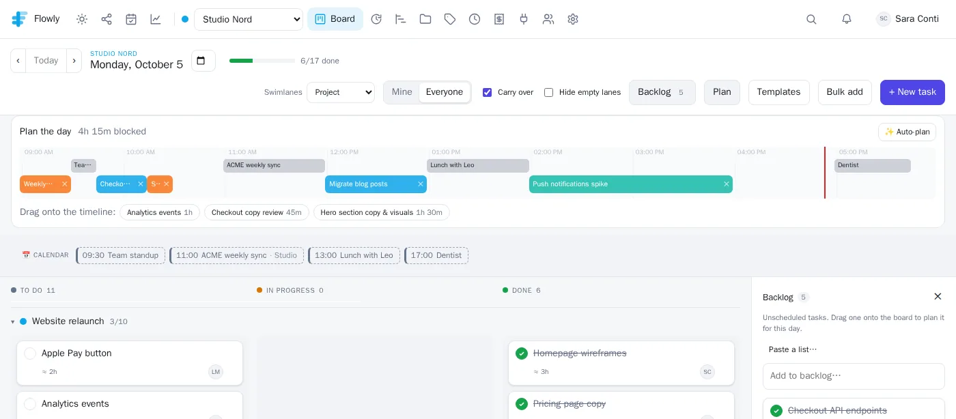Mark Analytics events task complete
956x419 pixels.
30,404
